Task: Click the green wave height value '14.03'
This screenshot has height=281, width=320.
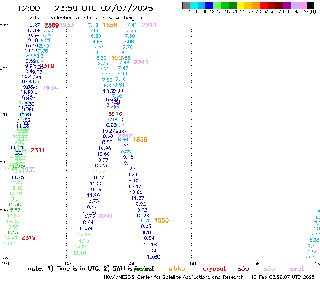Action: point(99,172)
